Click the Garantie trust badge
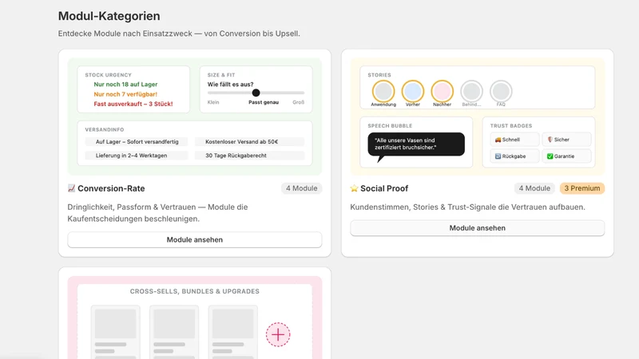Image resolution: width=639 pixels, height=359 pixels. [x=566, y=156]
